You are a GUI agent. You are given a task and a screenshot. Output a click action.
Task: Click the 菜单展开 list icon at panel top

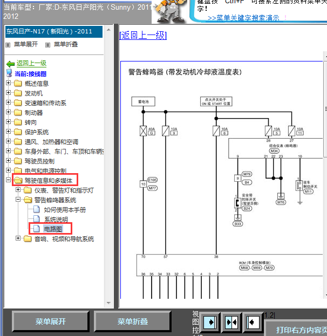point(8,45)
